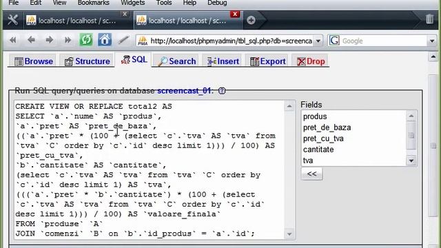Open the Insert tab
The height and width of the screenshot is (248, 441).
click(x=223, y=61)
